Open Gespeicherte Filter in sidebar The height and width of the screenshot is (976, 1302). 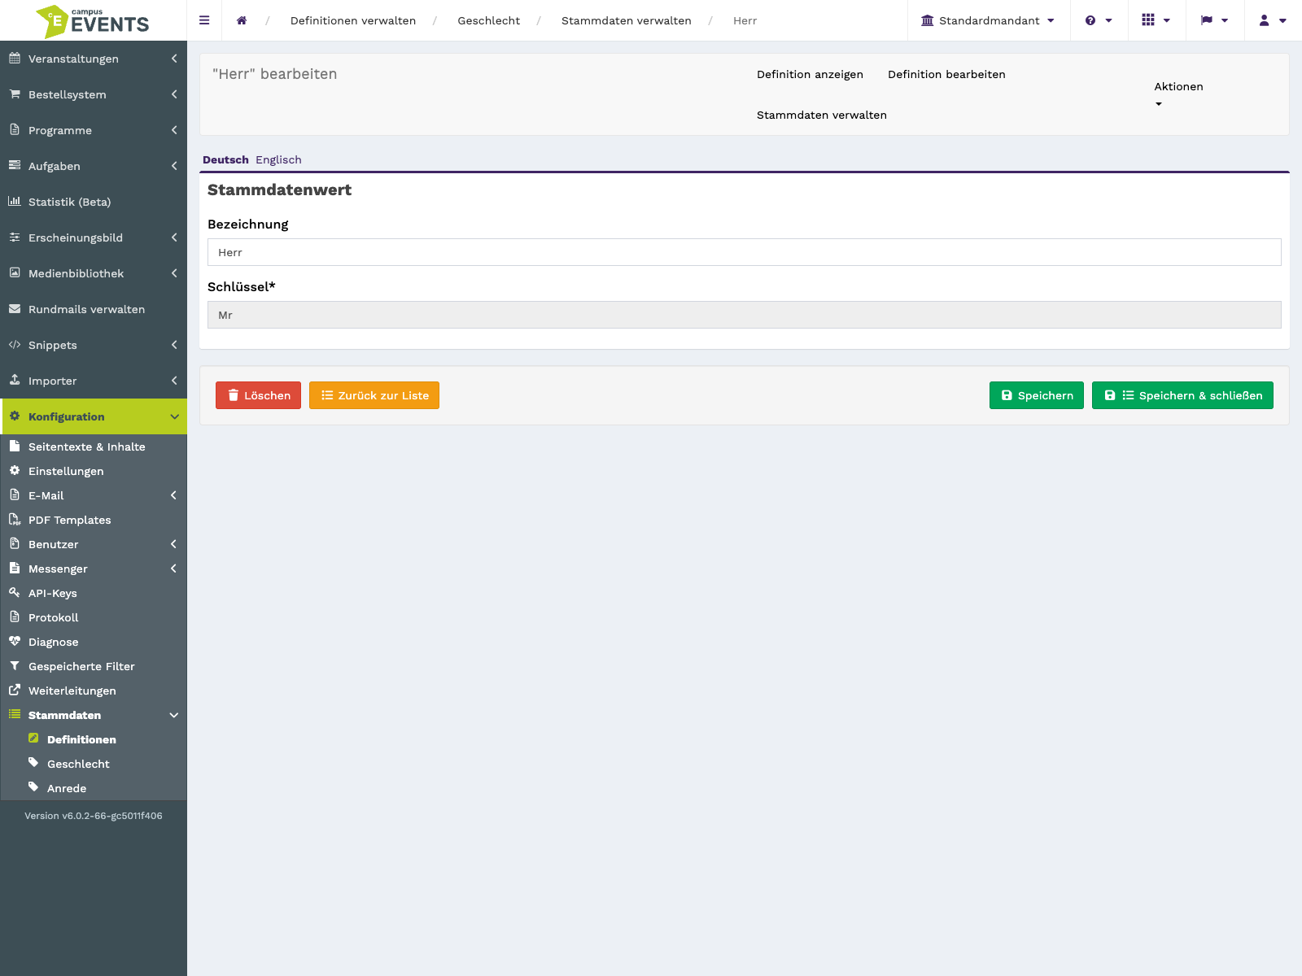click(x=94, y=666)
